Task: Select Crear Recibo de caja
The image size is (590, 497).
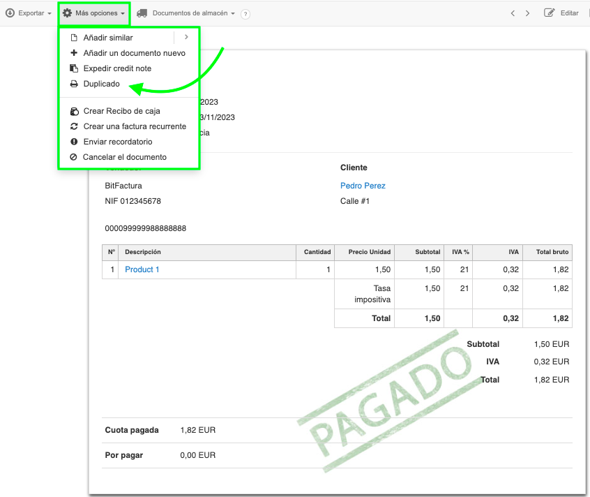Action: (x=121, y=111)
